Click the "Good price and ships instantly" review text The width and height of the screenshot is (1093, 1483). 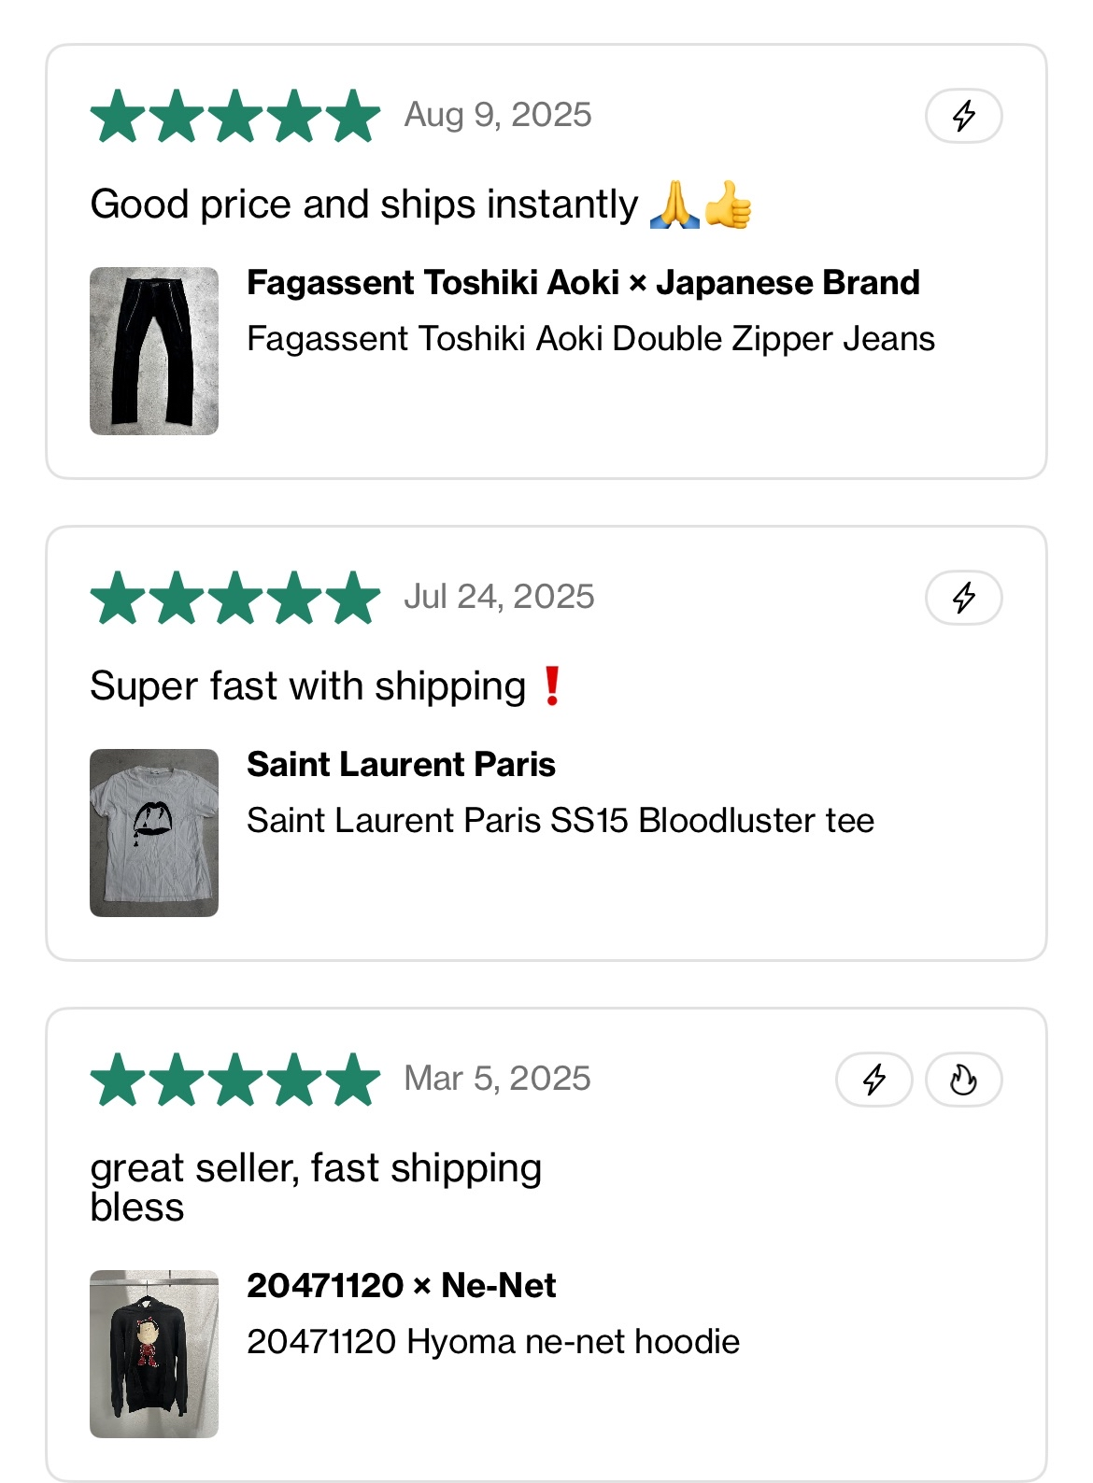tap(364, 205)
